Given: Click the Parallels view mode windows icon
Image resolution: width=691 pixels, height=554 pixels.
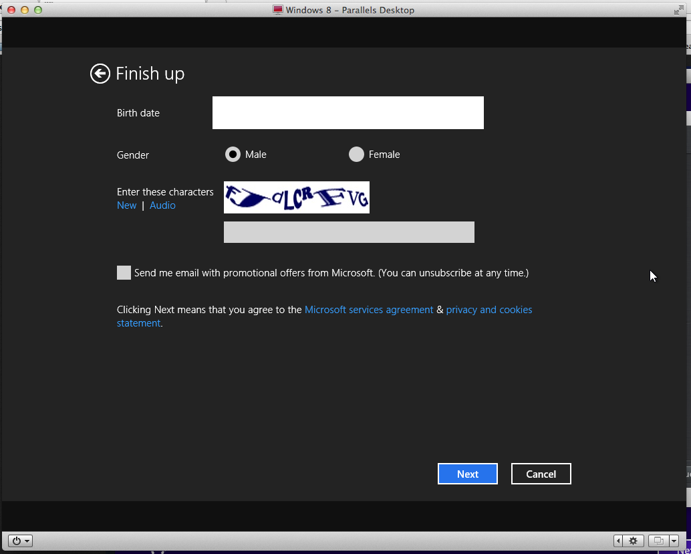Looking at the screenshot, I should tap(659, 541).
